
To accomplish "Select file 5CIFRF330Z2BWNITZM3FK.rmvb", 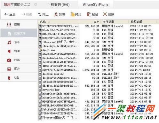I will pos(60,26).
